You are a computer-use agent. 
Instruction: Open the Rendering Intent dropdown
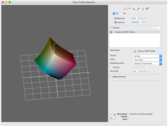pyautogui.click(x=147, y=64)
